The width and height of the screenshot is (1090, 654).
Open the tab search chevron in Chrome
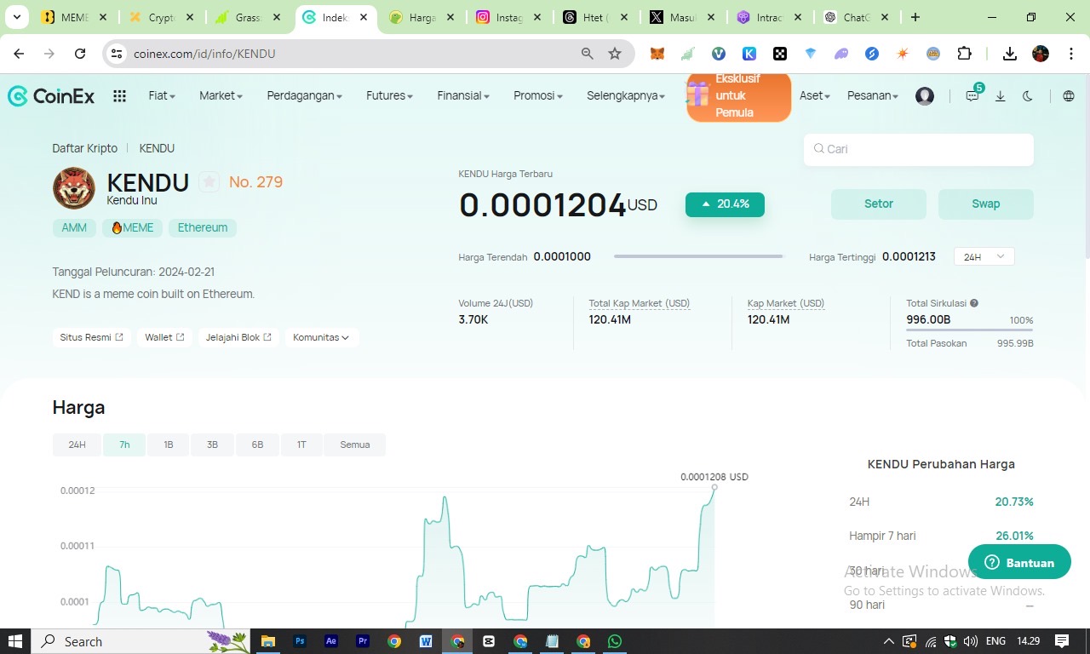pyautogui.click(x=16, y=17)
